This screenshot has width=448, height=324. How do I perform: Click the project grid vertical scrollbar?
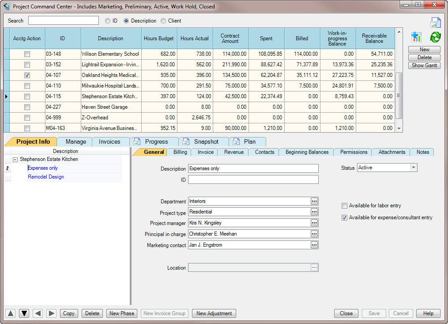[399, 95]
